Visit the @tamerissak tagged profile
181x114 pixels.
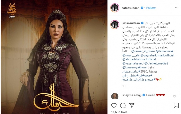coord(165,51)
